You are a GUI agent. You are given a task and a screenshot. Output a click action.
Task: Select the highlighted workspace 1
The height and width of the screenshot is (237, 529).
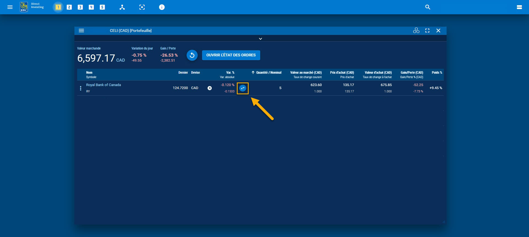point(58,7)
